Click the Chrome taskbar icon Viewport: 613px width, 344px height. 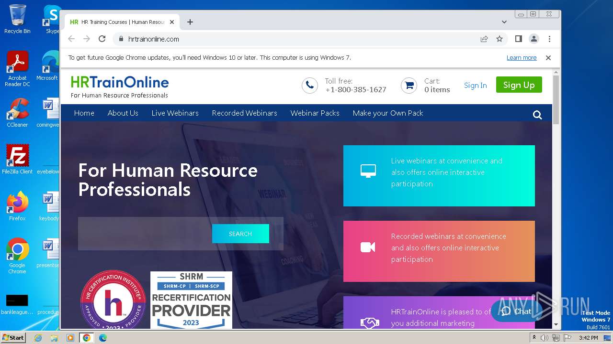coord(87,338)
